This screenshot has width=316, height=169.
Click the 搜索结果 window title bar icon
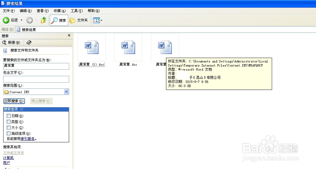pos(3,3)
